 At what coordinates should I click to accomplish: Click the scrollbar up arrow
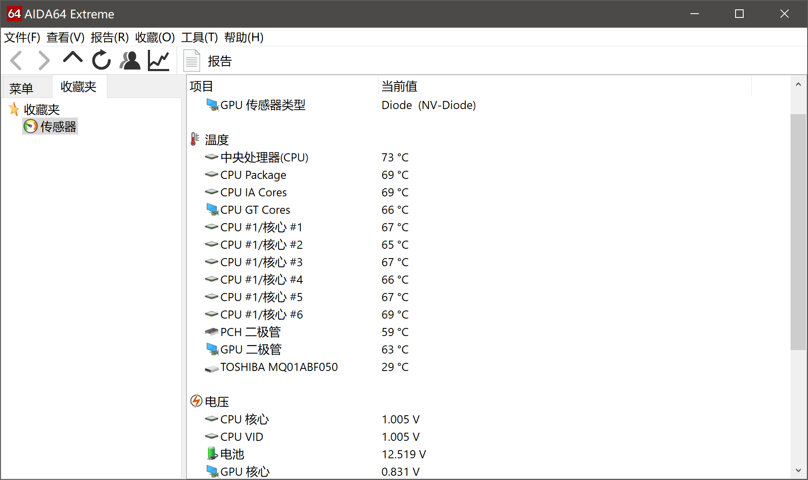coord(798,84)
